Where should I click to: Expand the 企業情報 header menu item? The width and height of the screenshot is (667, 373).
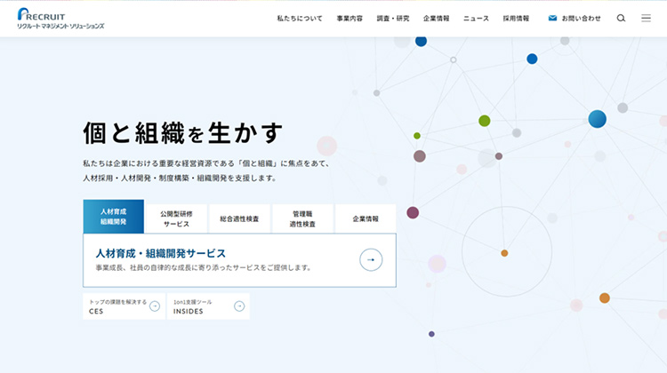coord(436,18)
